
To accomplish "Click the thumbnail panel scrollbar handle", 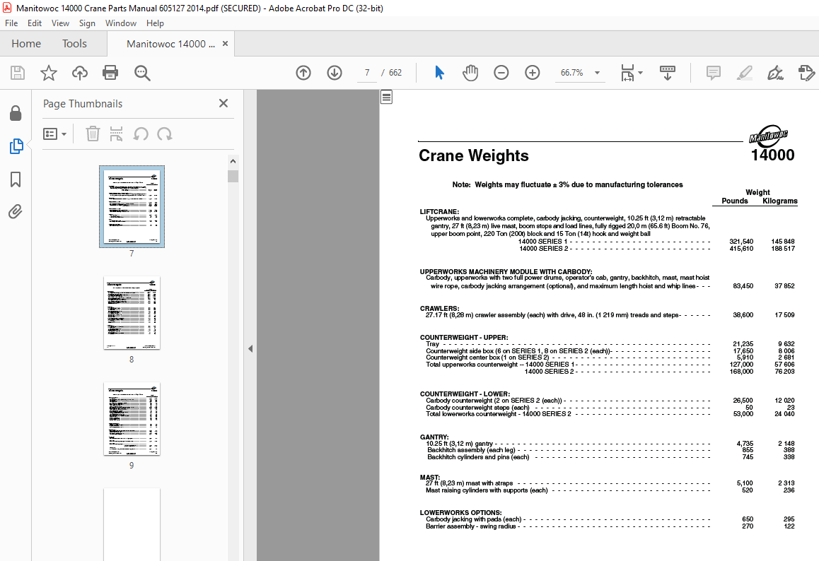I will (x=233, y=176).
